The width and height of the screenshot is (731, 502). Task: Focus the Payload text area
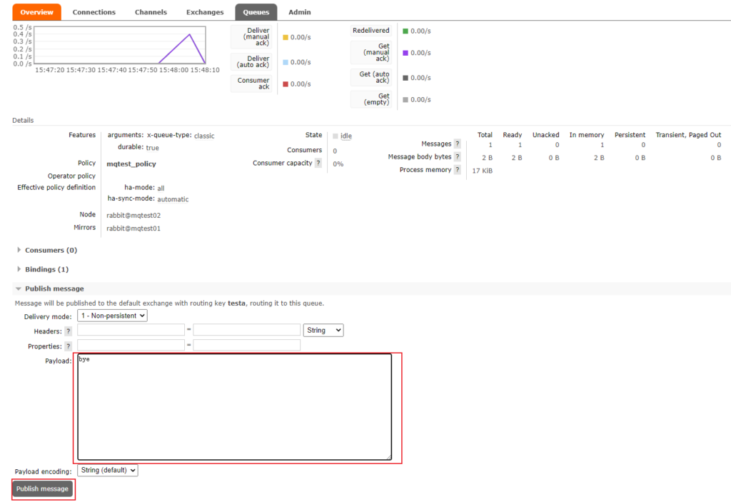coord(234,407)
